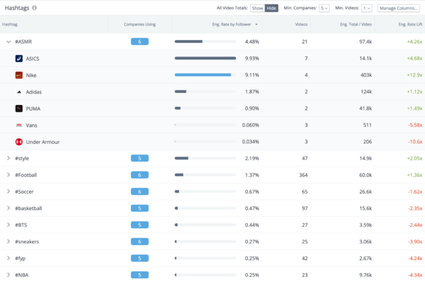Click the PUMA logo icon
This screenshot has height=283, width=425.
tap(19, 109)
